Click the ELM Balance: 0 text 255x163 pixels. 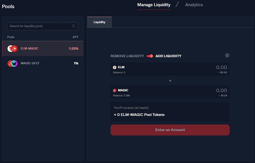[119, 72]
